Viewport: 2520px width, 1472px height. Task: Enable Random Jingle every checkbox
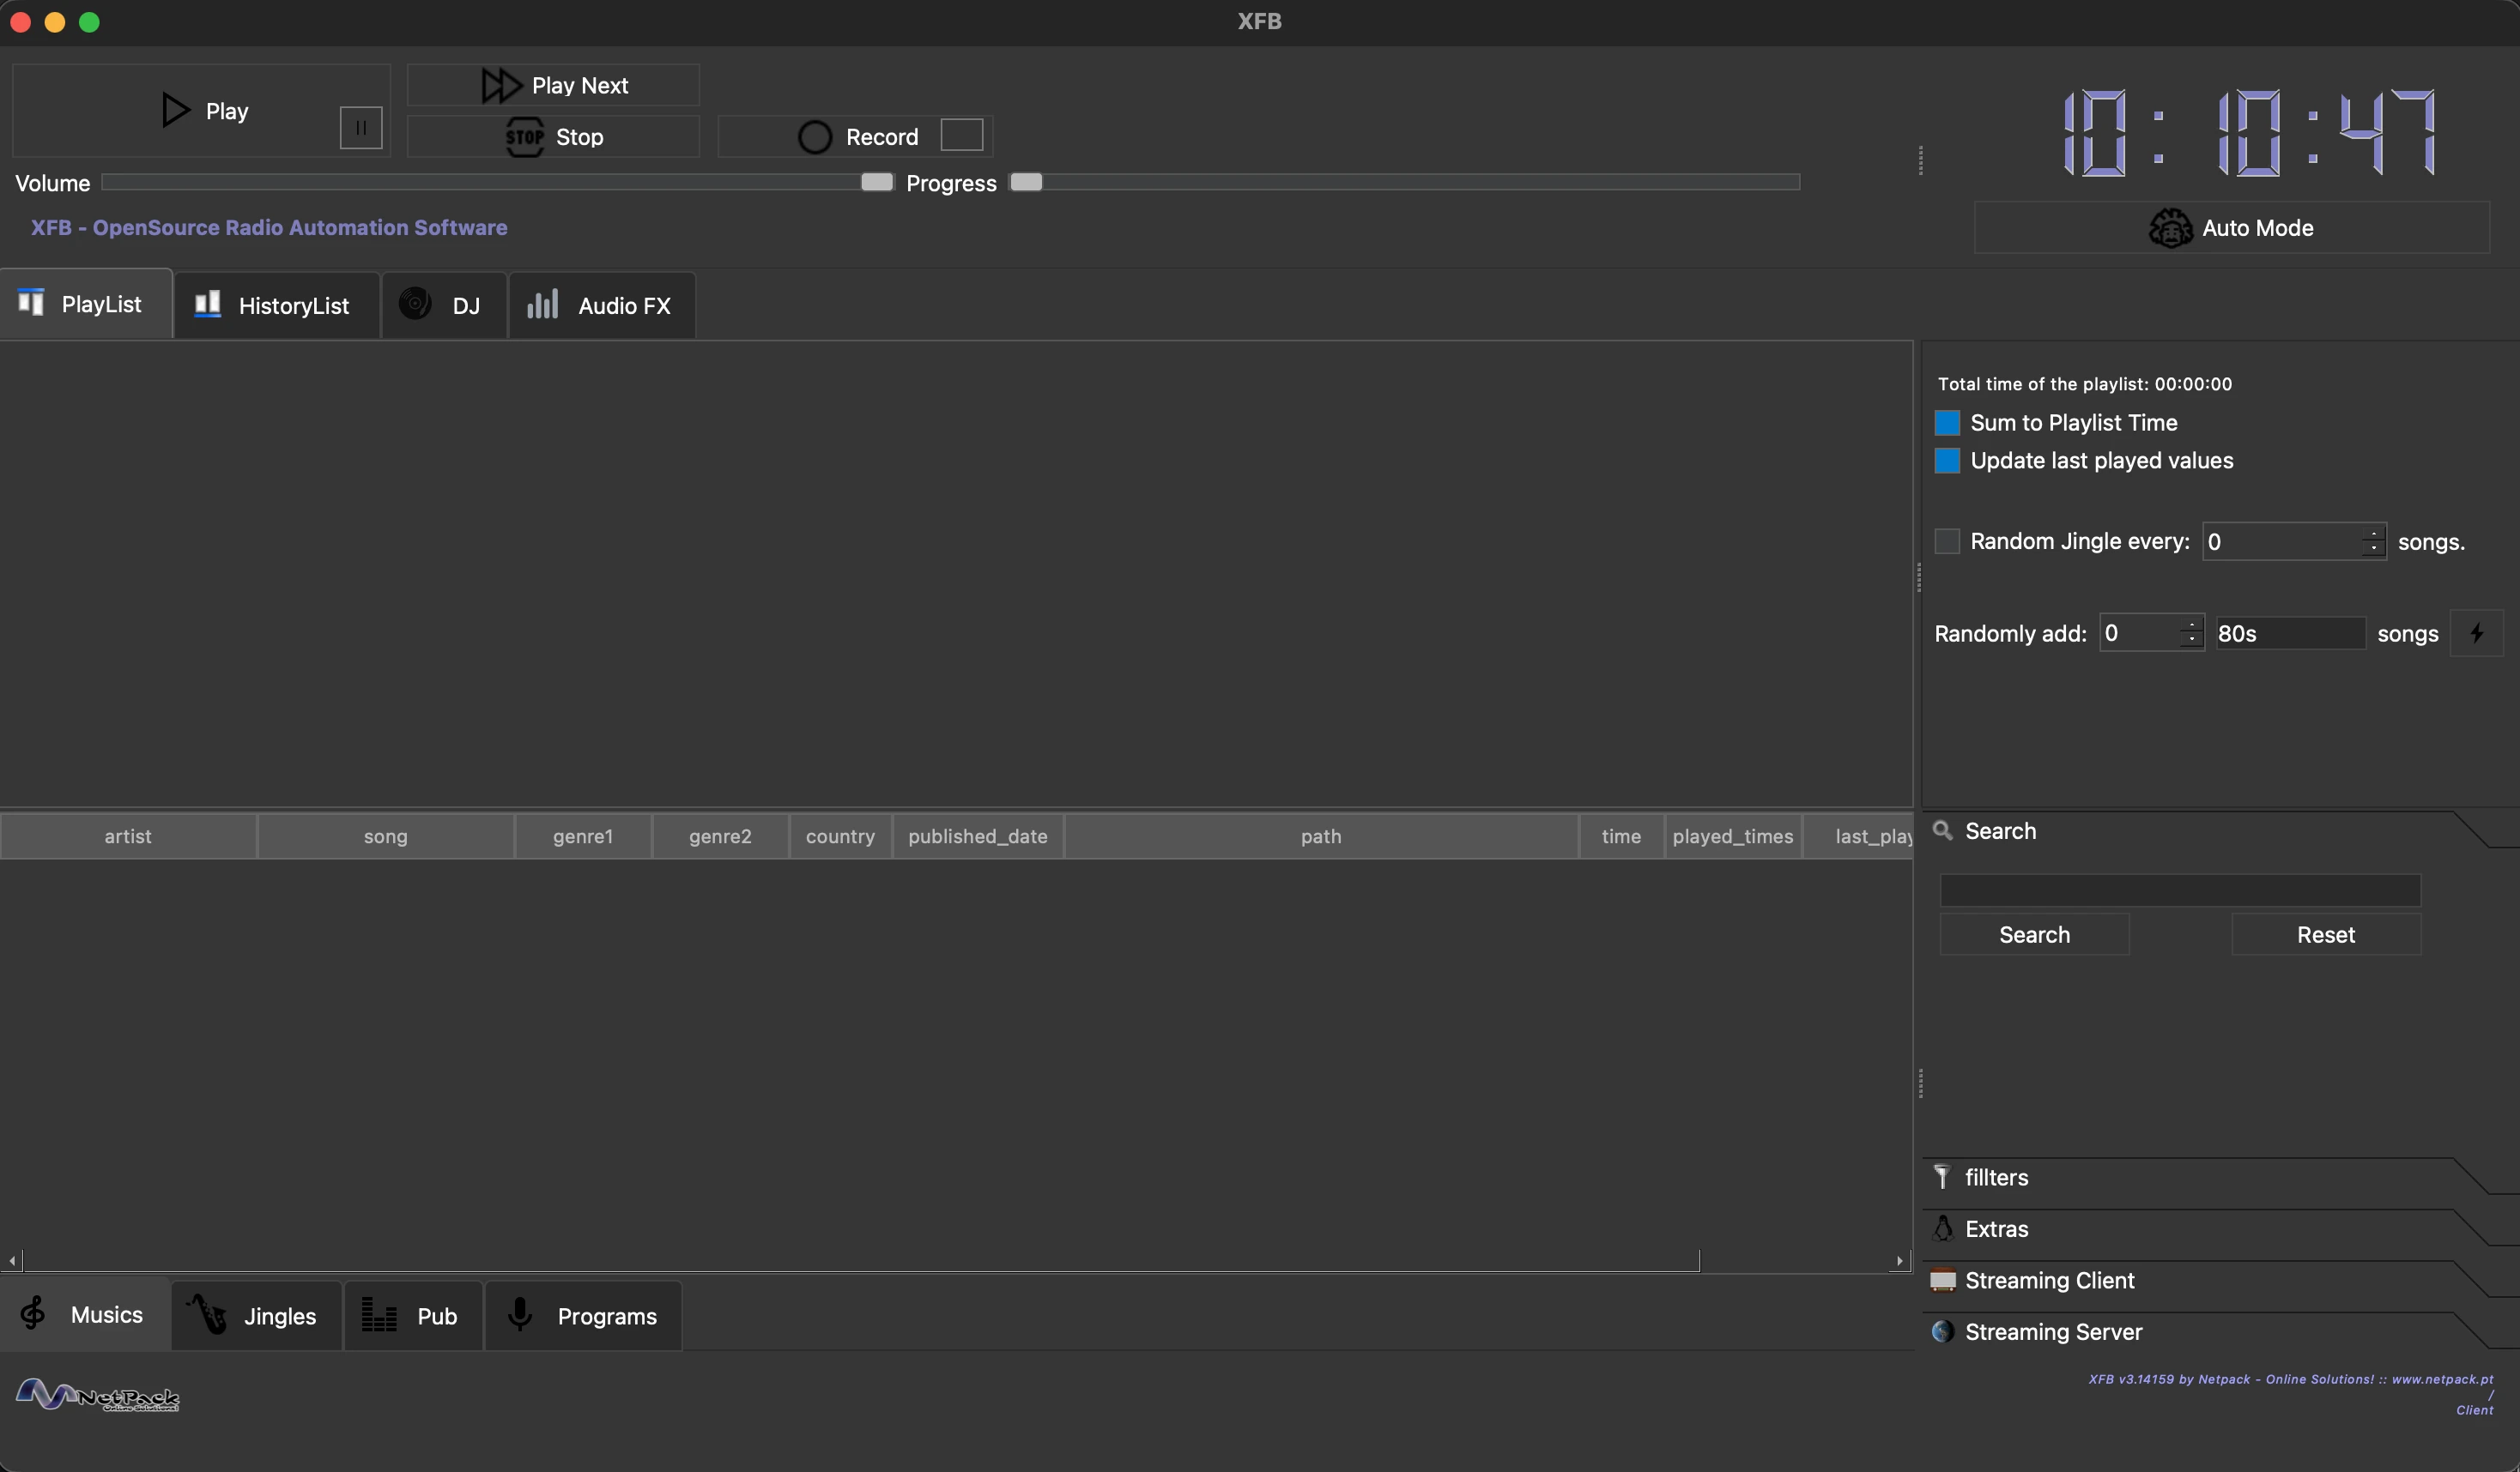click(1947, 541)
